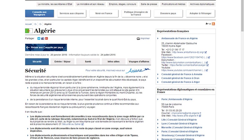Click the page vertical scrollbar thumb
Screen dimensions: 244x140
pos(242,16)
